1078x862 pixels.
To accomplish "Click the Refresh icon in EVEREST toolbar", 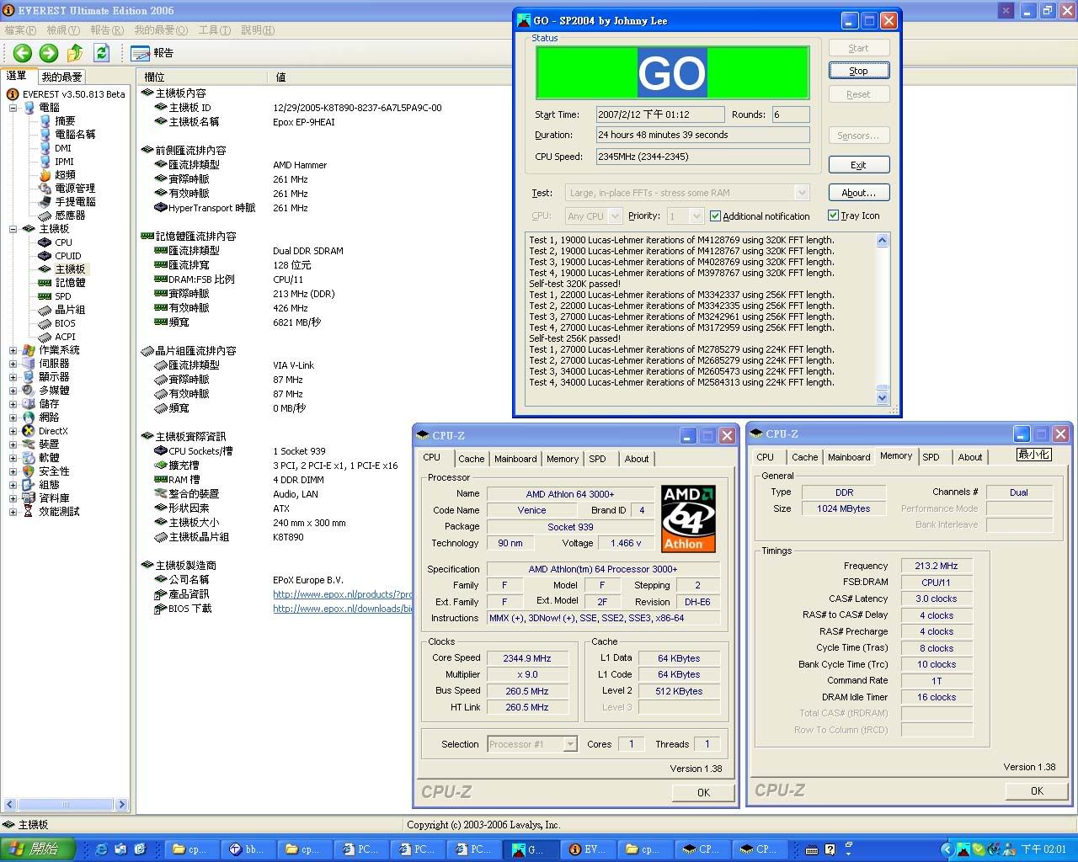I will [102, 53].
